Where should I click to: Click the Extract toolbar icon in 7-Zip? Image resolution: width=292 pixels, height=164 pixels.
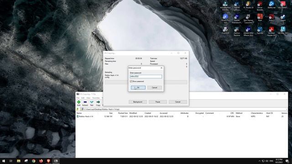click(85, 103)
